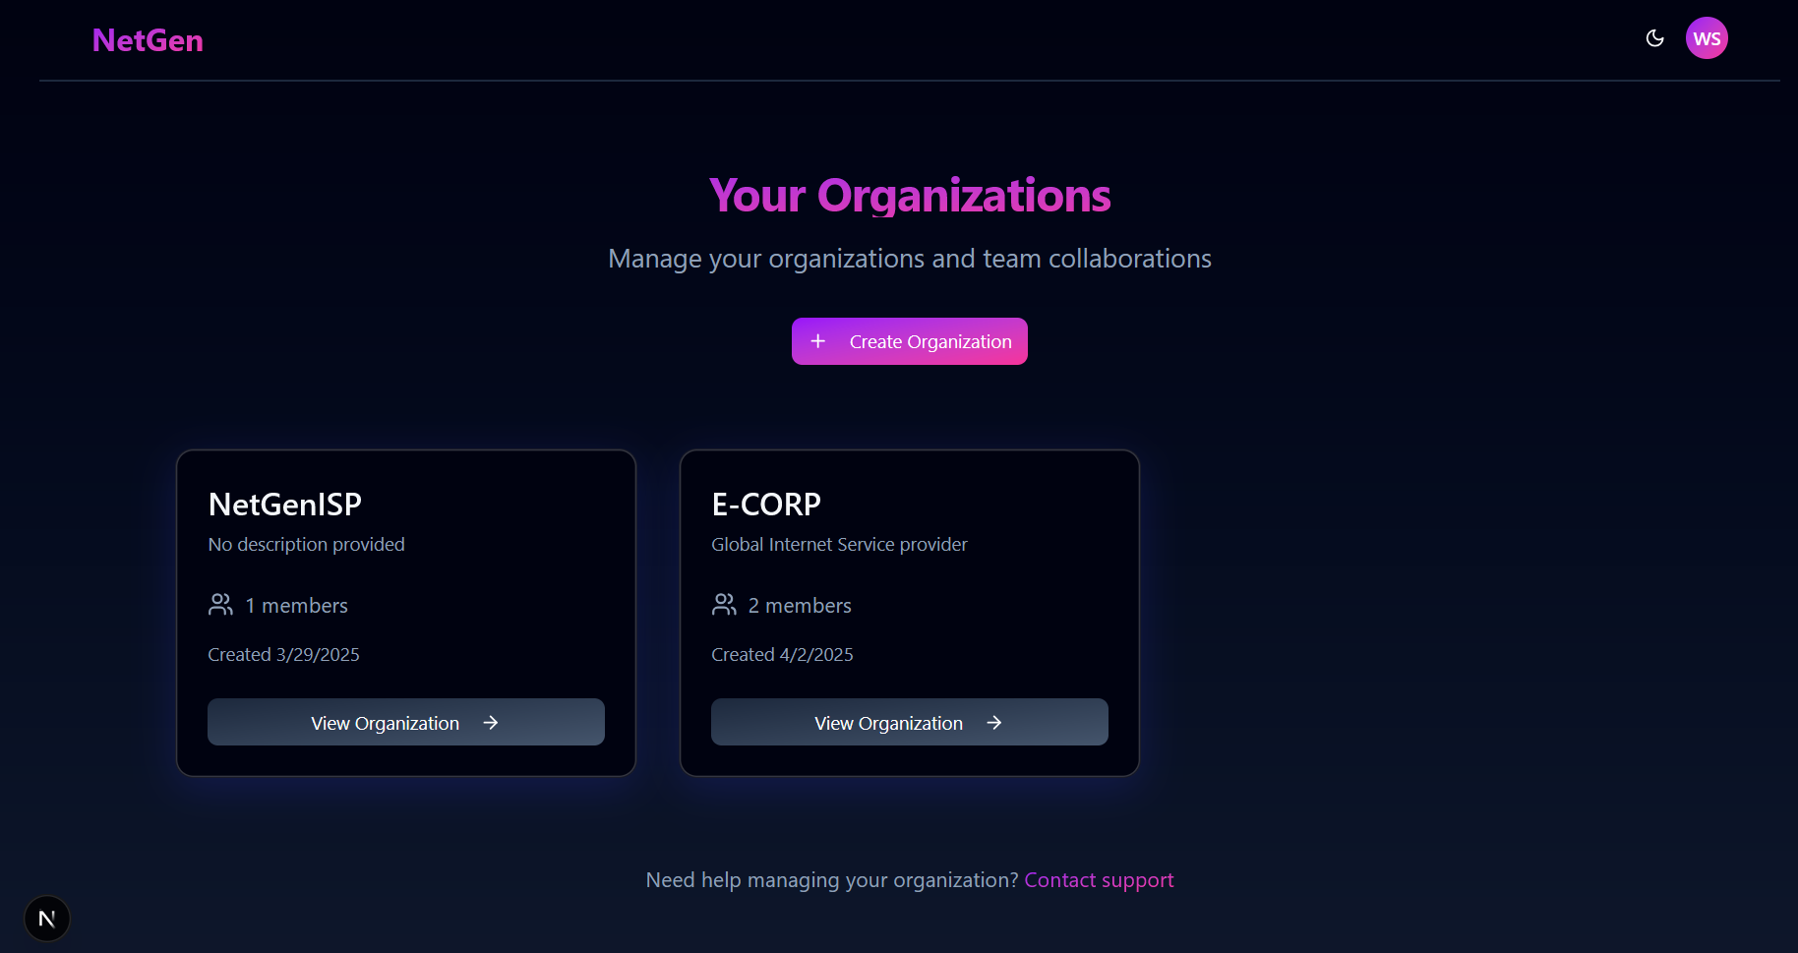Screen dimensions: 1798x953
Task: Click the 'Created 3/29/2025' date label
Action: click(283, 655)
